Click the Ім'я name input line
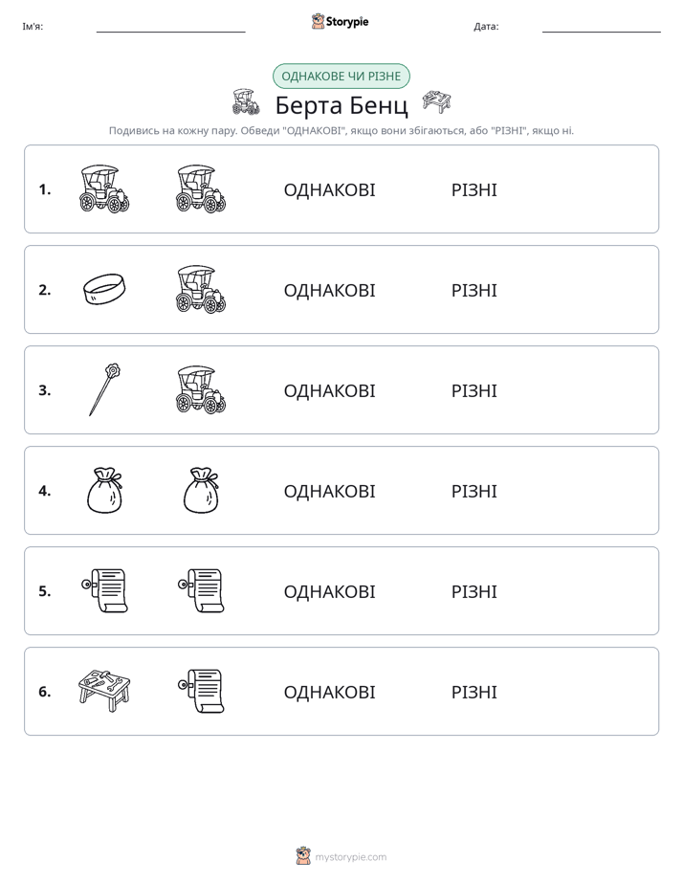The width and height of the screenshot is (683, 884). click(x=170, y=27)
